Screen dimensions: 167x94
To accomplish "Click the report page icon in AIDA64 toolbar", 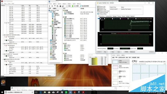I will tap(67, 6).
